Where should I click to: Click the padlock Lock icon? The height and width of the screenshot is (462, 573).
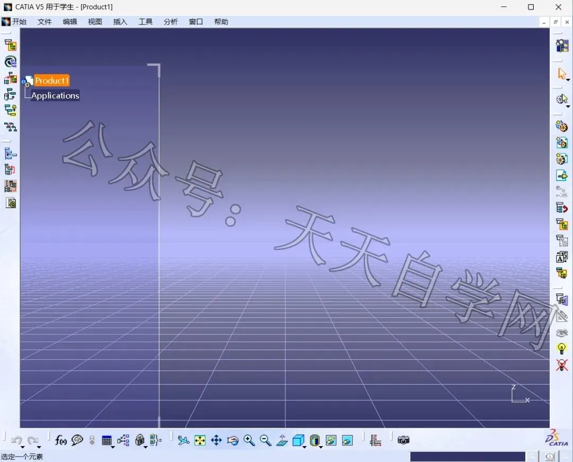pos(139,440)
